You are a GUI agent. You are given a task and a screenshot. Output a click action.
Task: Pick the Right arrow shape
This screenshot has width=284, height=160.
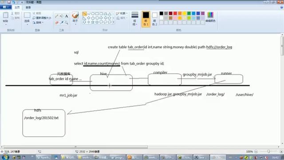101,18
